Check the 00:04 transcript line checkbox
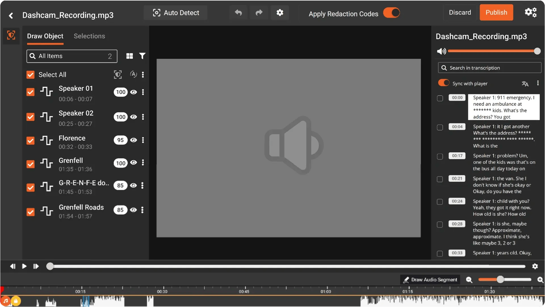This screenshot has height=307, width=545. 440,127
